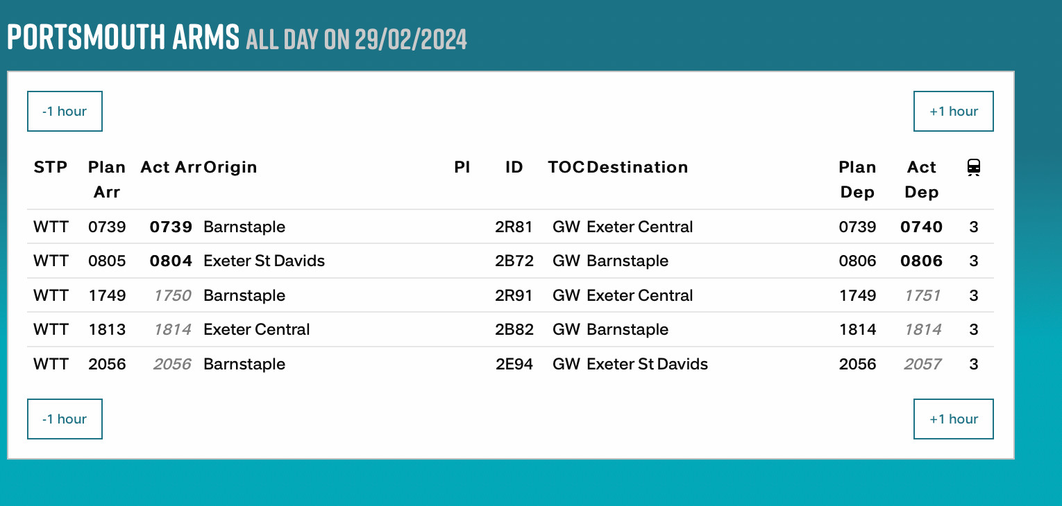Viewport: 1062px width, 506px height.
Task: Open train ID 2E94 service
Action: click(514, 364)
